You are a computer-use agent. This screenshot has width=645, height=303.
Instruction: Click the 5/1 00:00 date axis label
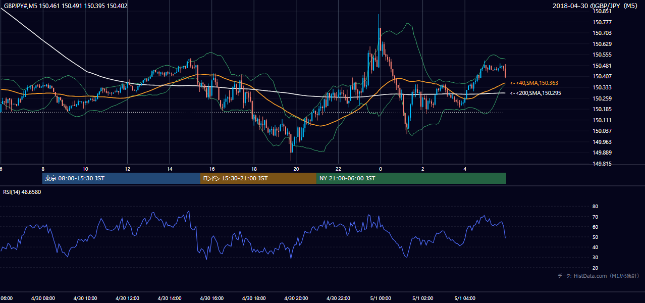click(381, 298)
